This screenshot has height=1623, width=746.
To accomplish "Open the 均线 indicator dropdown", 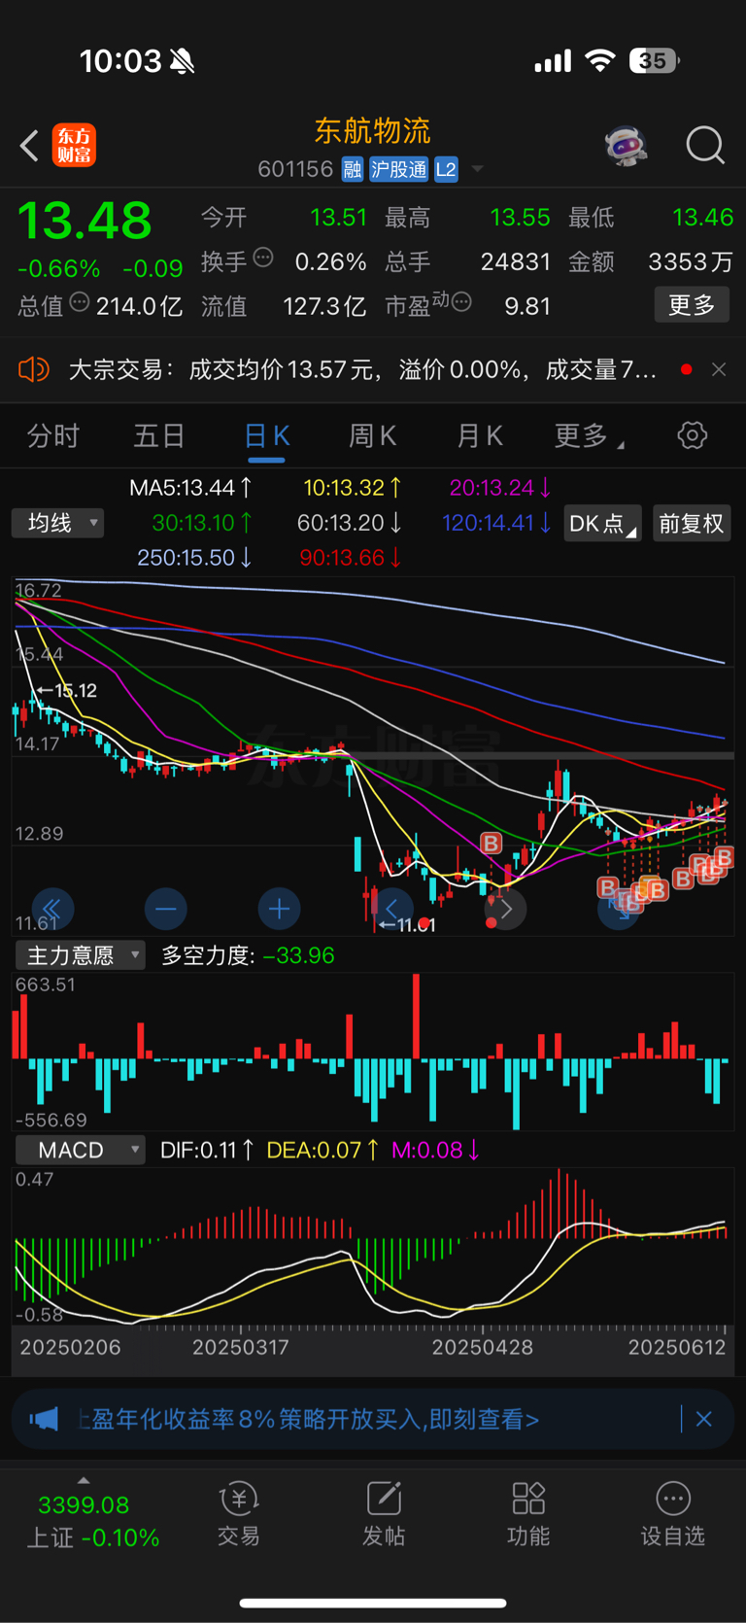I will coord(58,523).
